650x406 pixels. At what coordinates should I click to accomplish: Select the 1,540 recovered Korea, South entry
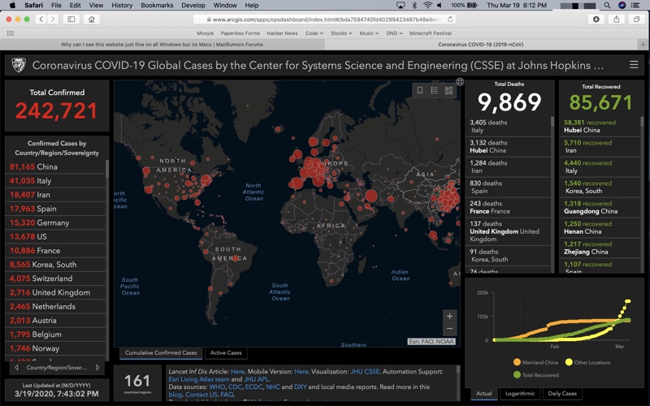pos(600,188)
